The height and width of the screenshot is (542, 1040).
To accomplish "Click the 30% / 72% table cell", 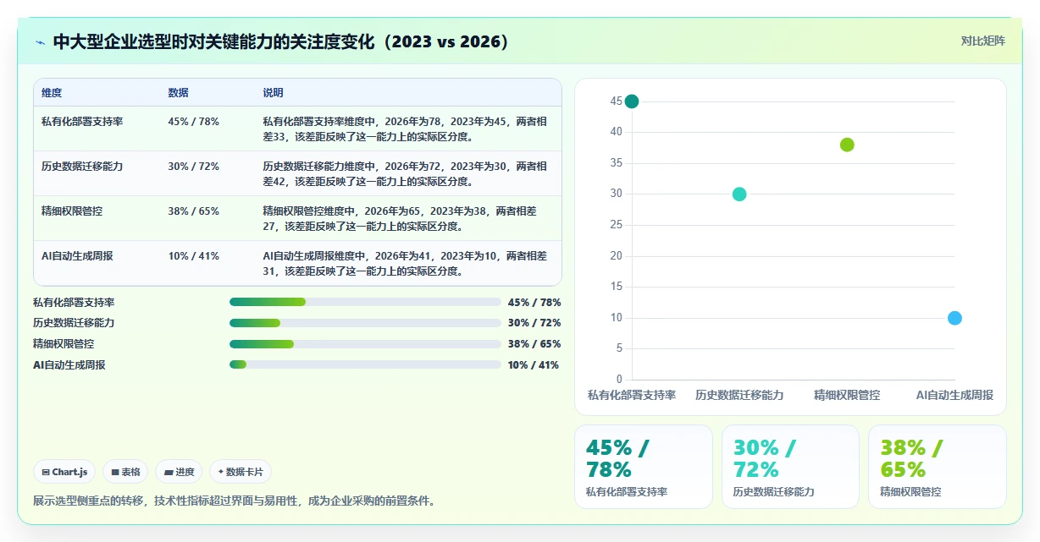I will pyautogui.click(x=194, y=167).
